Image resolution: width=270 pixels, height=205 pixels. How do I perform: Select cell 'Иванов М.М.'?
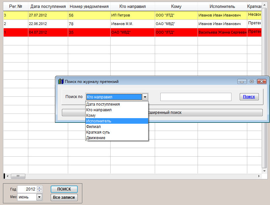[133, 24]
